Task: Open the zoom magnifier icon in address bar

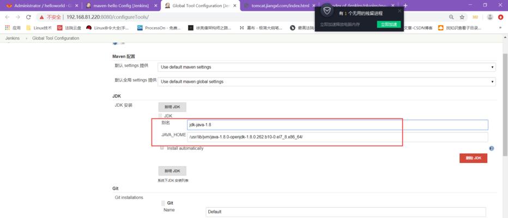Action: point(451,17)
